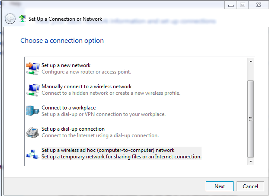Click 'Connect to a hidden network' description
This screenshot has height=196, width=269.
point(111,93)
